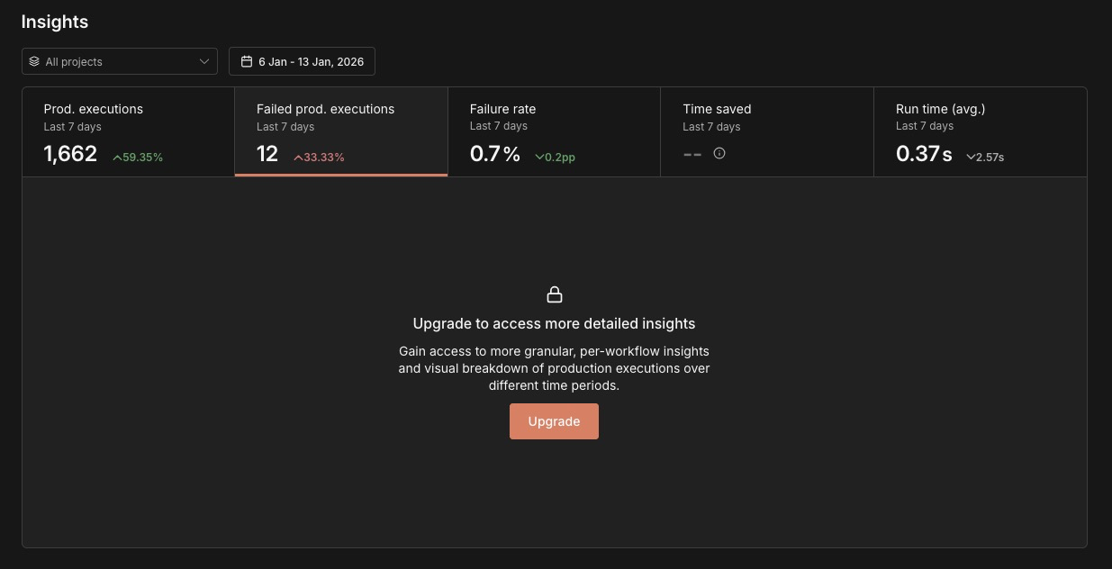Click the 2.57s decrease indicator
1112x569 pixels.
(x=985, y=157)
